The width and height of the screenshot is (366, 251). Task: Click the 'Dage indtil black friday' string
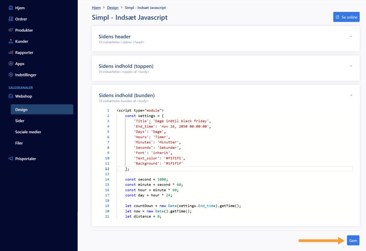coord(181,121)
